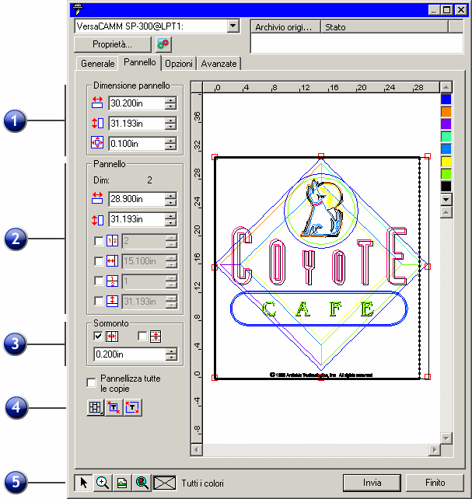Enable the row count checkbox
Image resolution: width=472 pixels, height=499 pixels.
pyautogui.click(x=99, y=281)
